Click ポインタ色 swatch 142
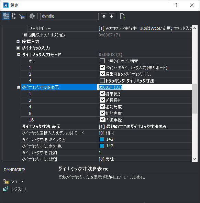The image size is (200, 203). 102,139
